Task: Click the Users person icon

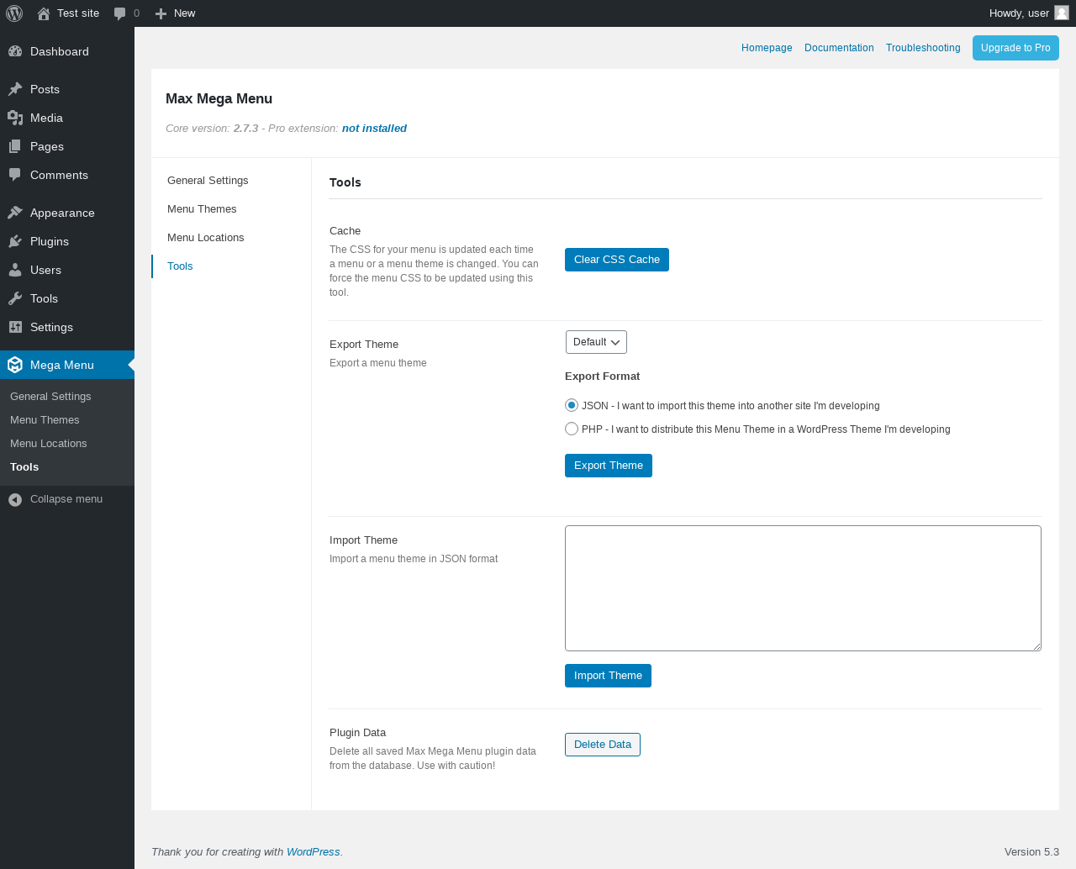Action: click(15, 270)
